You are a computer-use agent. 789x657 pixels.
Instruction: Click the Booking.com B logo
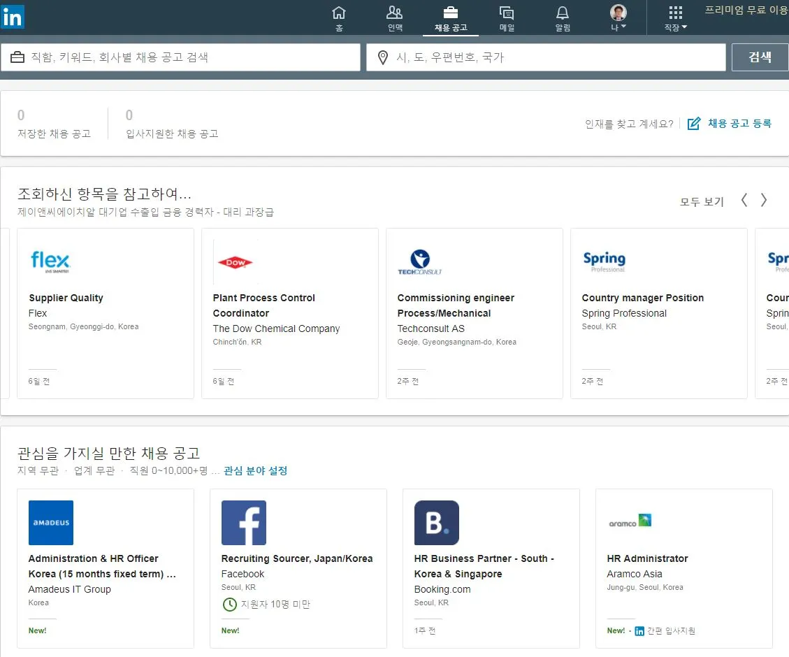(437, 523)
